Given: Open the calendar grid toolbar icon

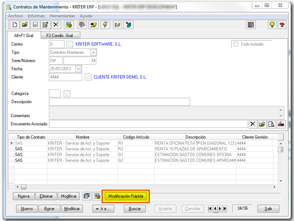Looking at the screenshot, I should click(251, 25).
